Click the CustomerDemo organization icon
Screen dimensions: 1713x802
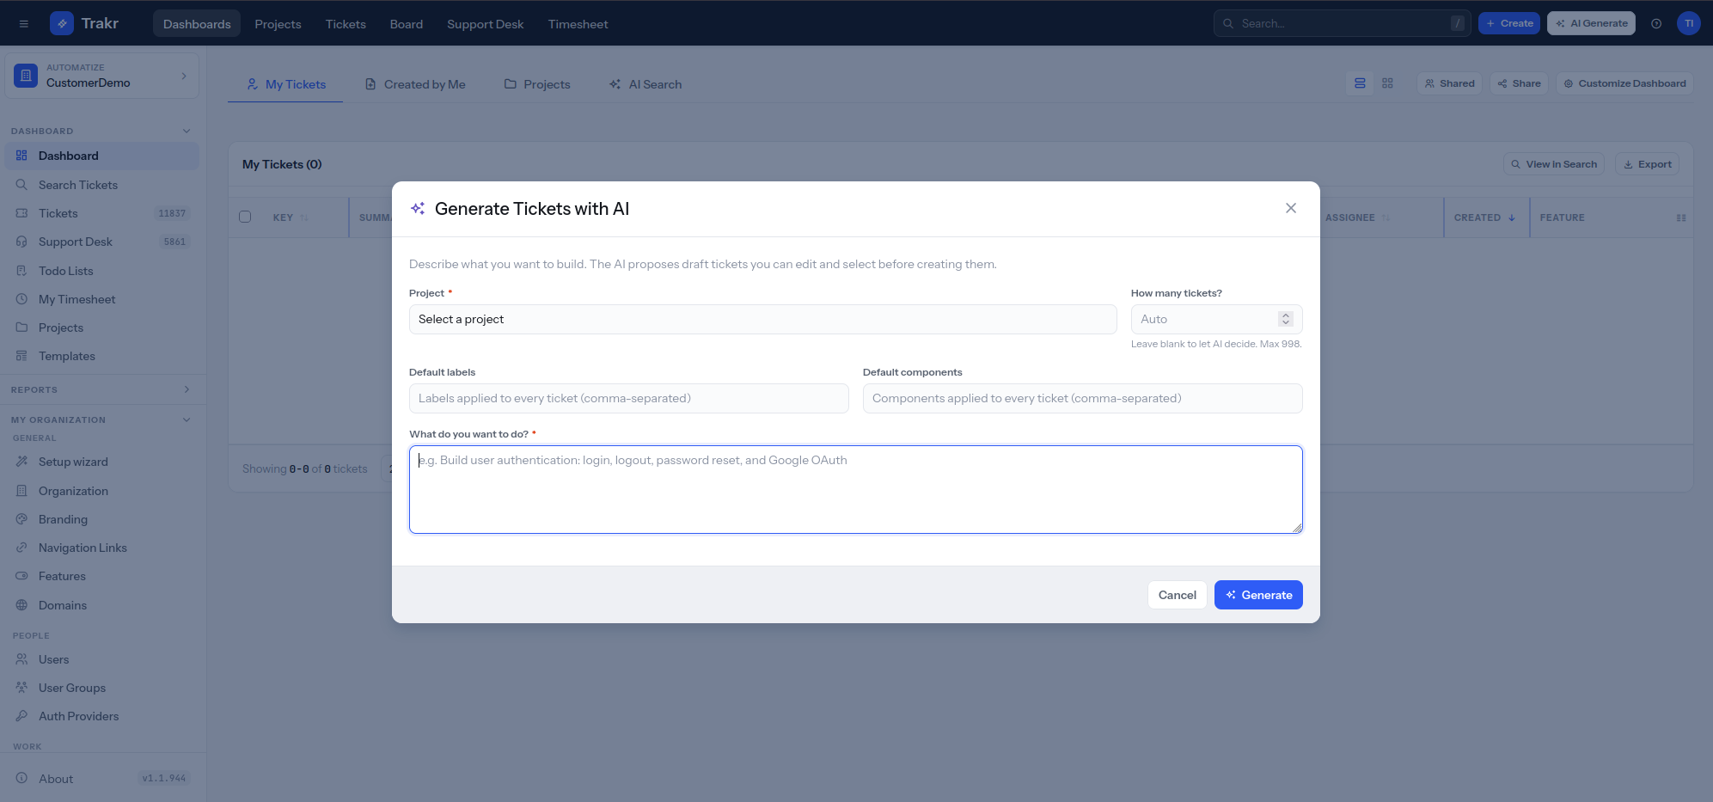(26, 76)
